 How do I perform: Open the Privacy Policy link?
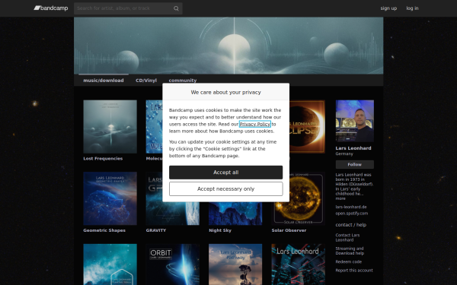[x=254, y=124]
